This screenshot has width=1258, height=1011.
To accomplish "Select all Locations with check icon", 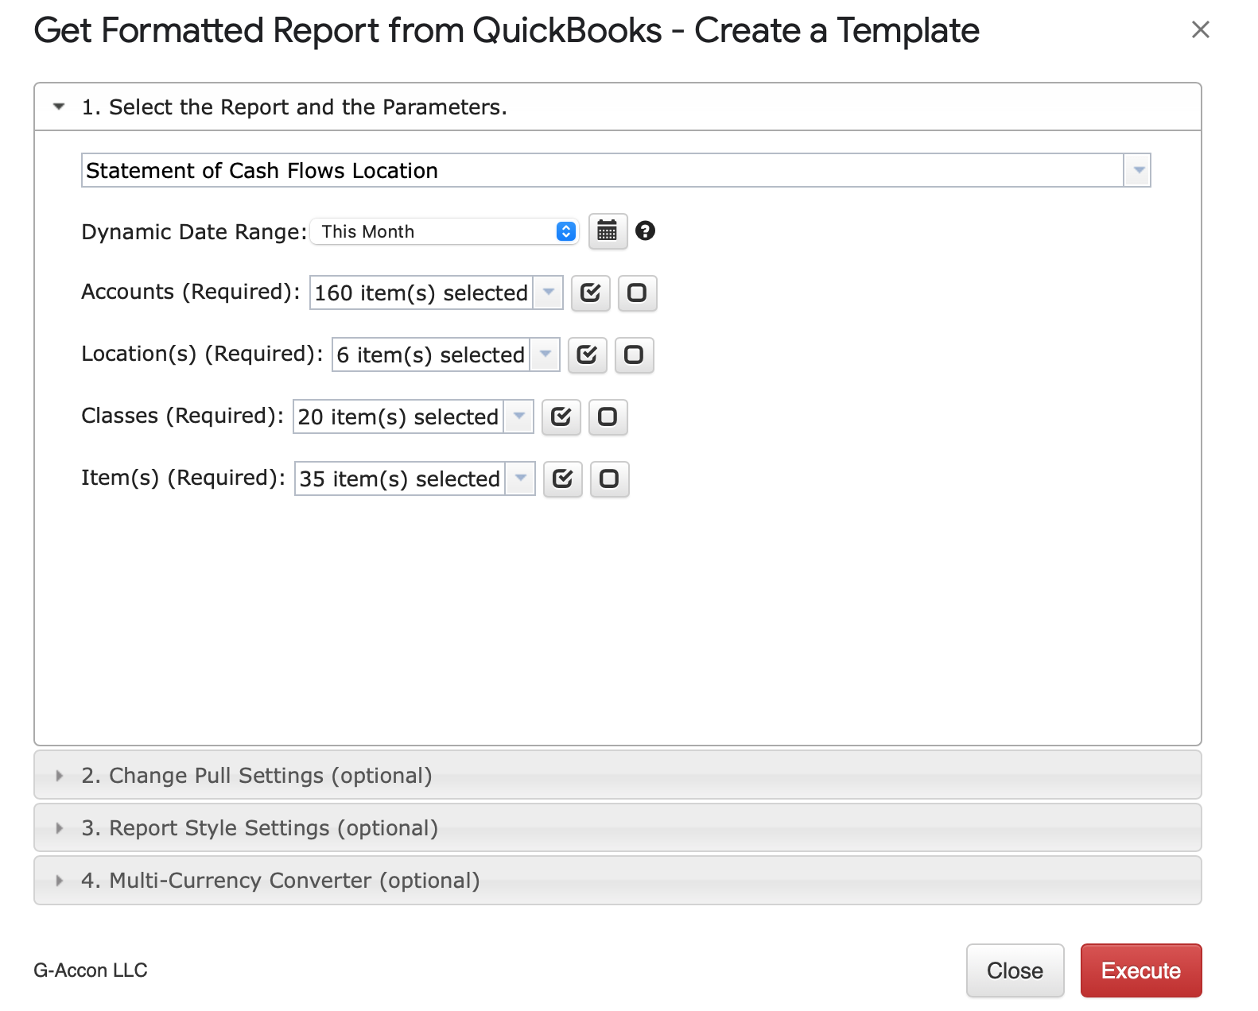I will point(587,355).
